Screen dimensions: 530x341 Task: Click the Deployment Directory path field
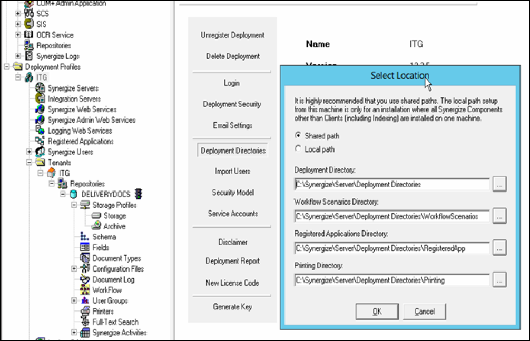(x=392, y=184)
